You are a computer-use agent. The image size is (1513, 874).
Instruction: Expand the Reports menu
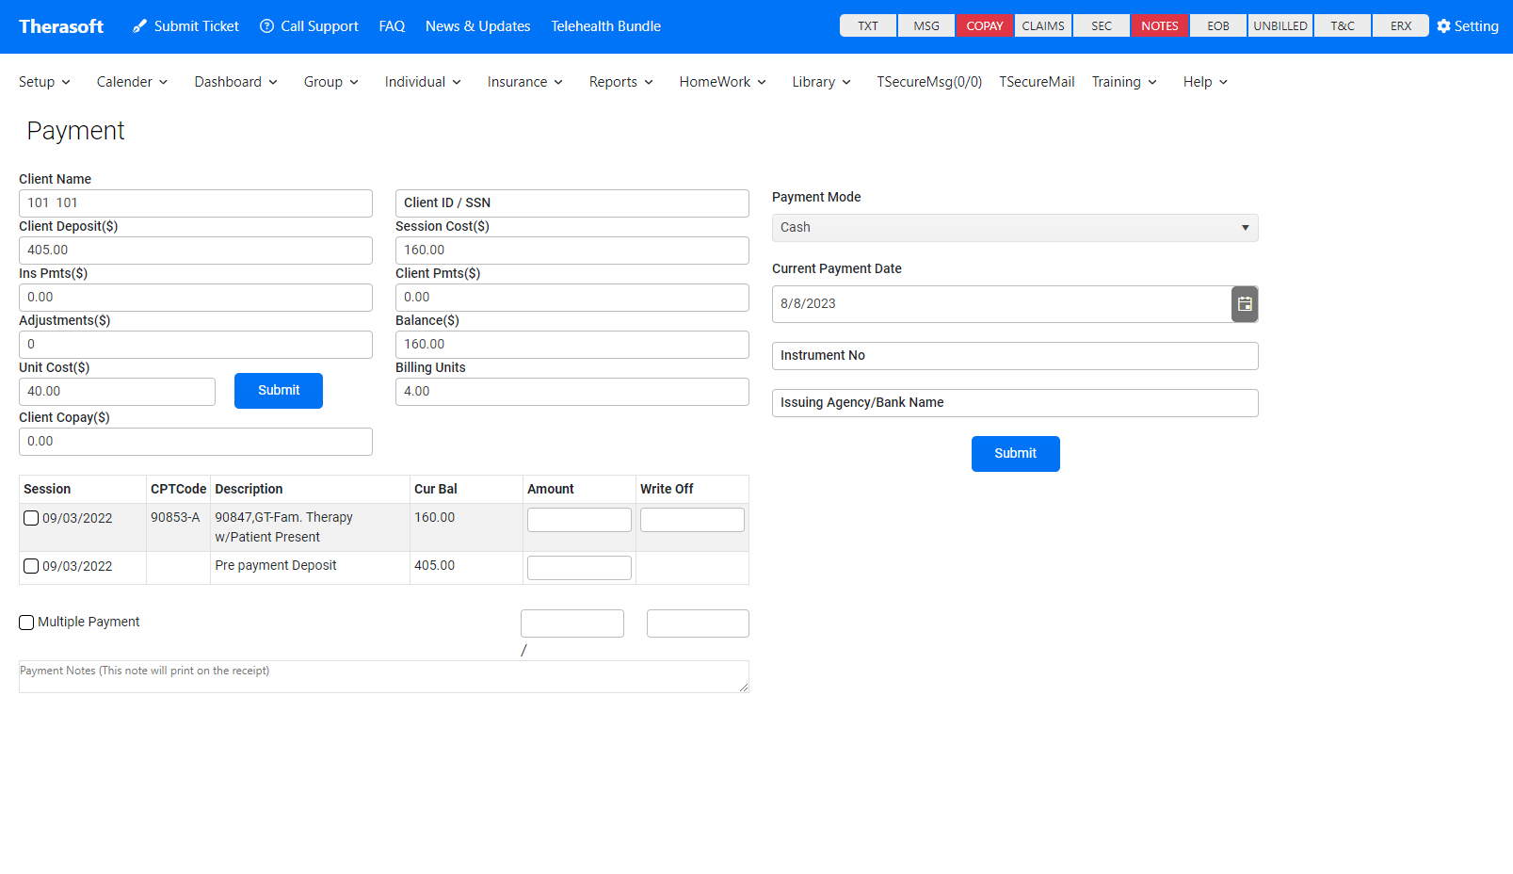click(620, 82)
